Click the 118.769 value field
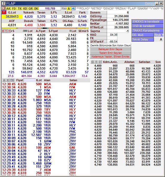Viewport: 165px width, 177px height. tap(50, 8)
